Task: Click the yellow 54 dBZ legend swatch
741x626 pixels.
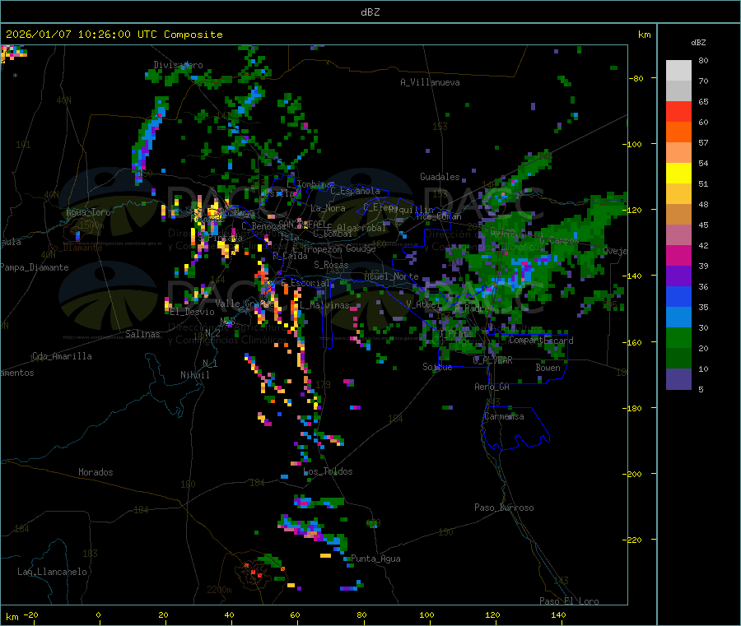Action: 678,174
